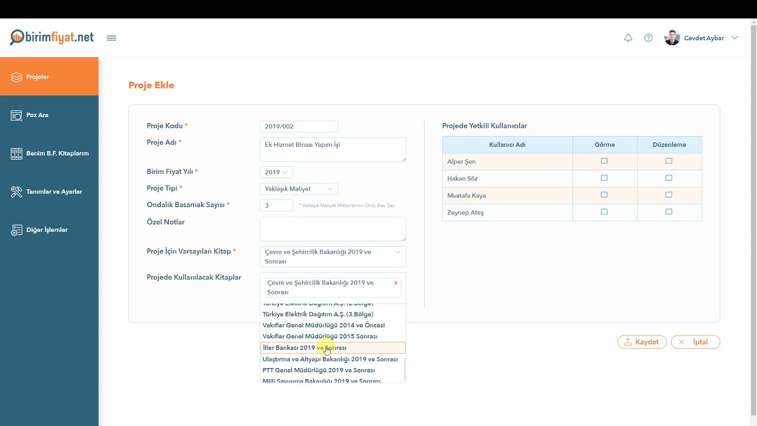Click the Alper Şen user name

coord(461,162)
